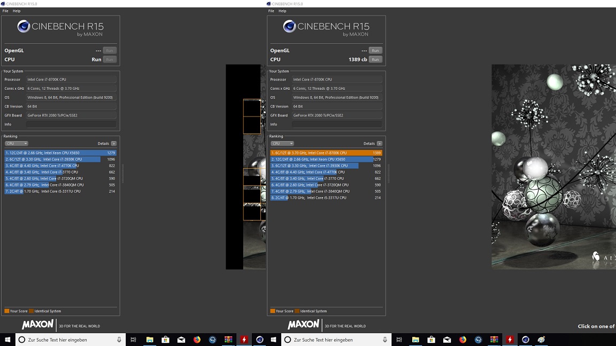616x346 pixels.
Task: Start OpenGL test in right Cinebench window
Action: pyautogui.click(x=375, y=50)
